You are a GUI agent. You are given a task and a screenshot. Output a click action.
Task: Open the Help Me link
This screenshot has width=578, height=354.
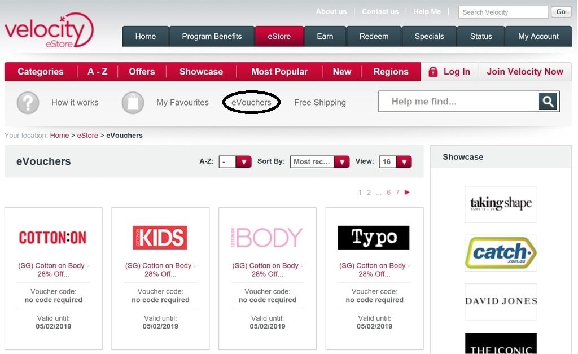427,11
